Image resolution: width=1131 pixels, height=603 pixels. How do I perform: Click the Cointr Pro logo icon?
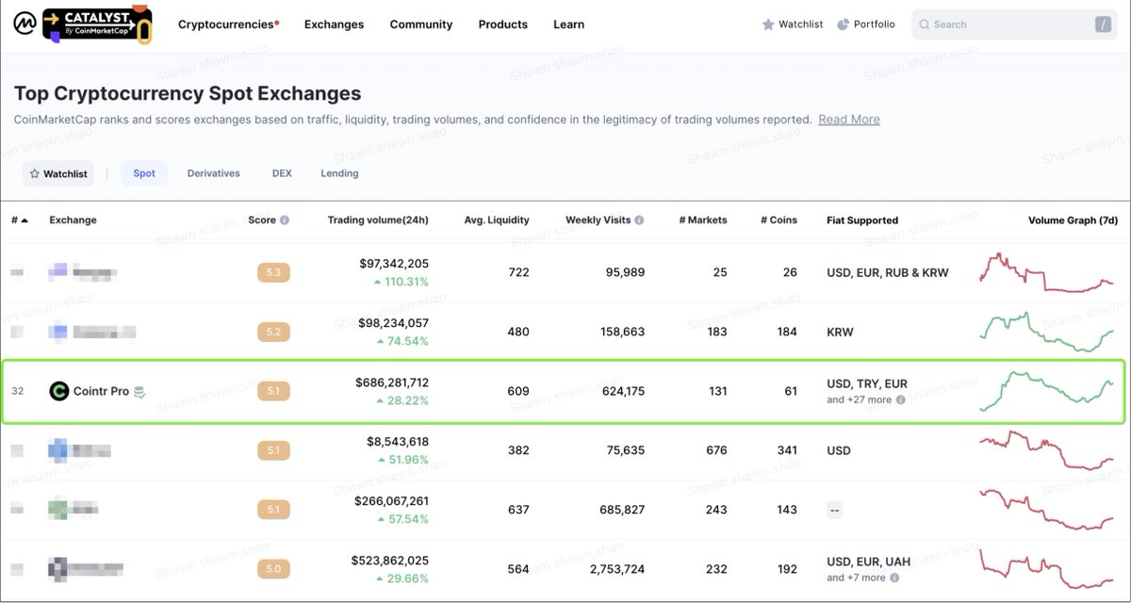click(x=59, y=391)
